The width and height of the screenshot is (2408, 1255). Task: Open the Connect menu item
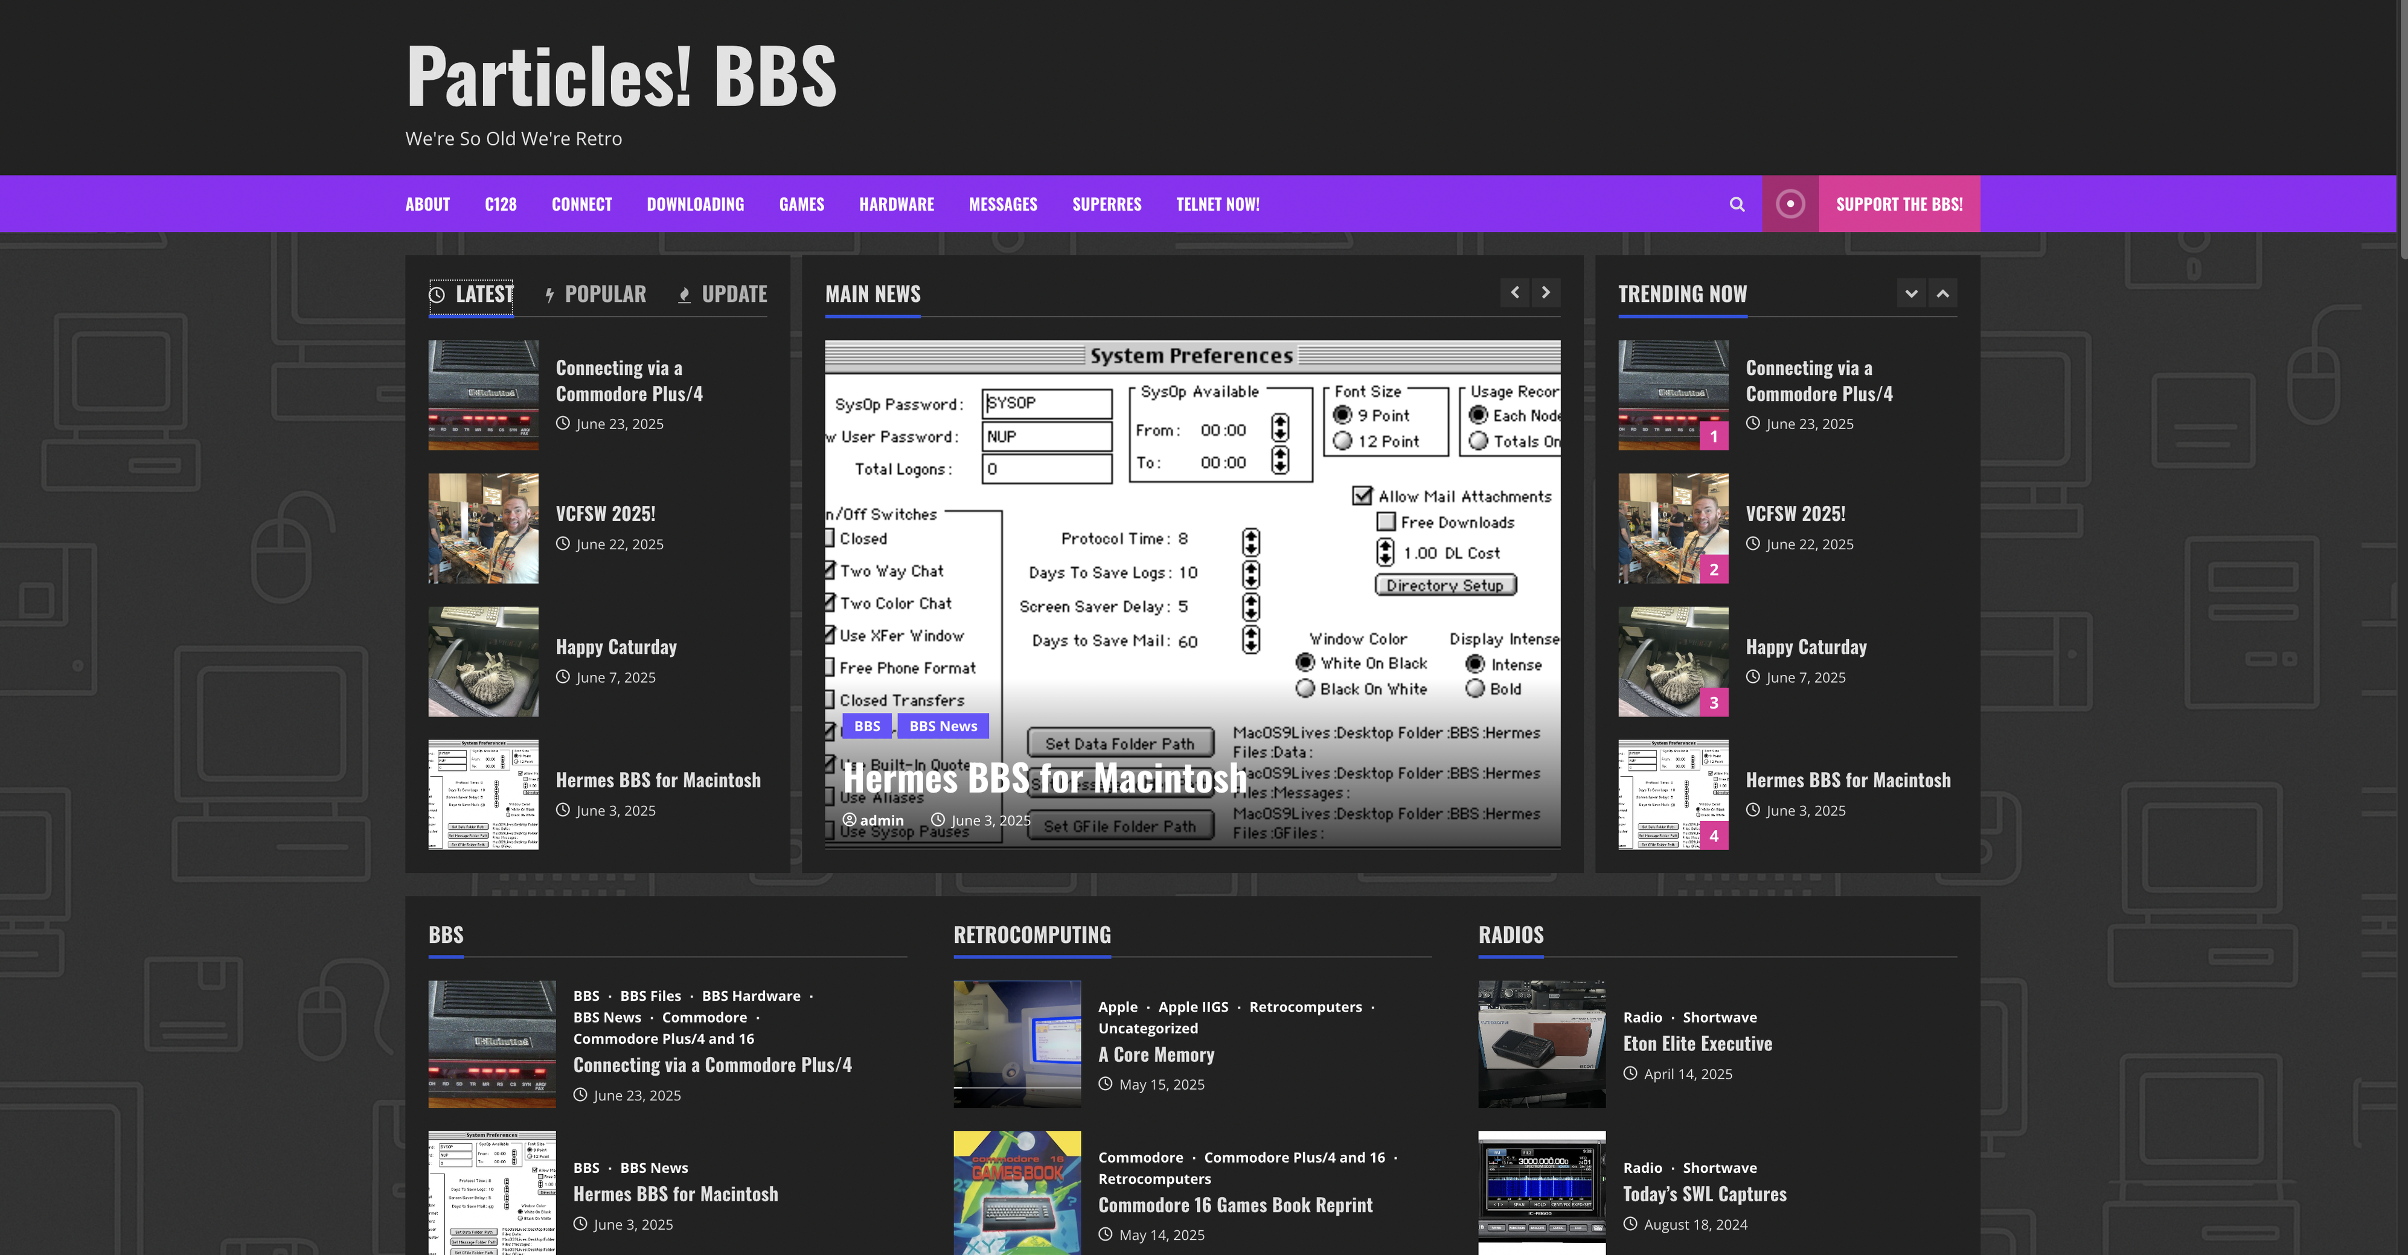[x=581, y=203]
